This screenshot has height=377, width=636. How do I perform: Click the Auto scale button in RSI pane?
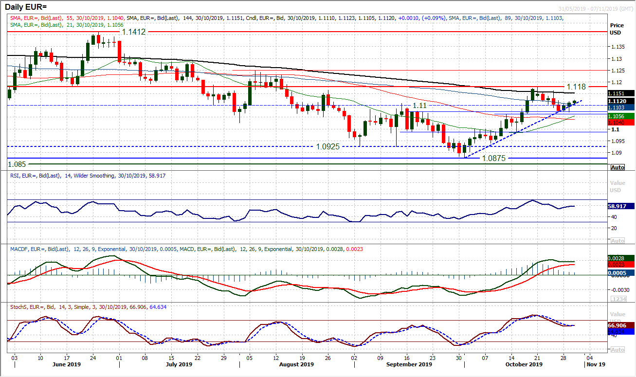[618, 241]
